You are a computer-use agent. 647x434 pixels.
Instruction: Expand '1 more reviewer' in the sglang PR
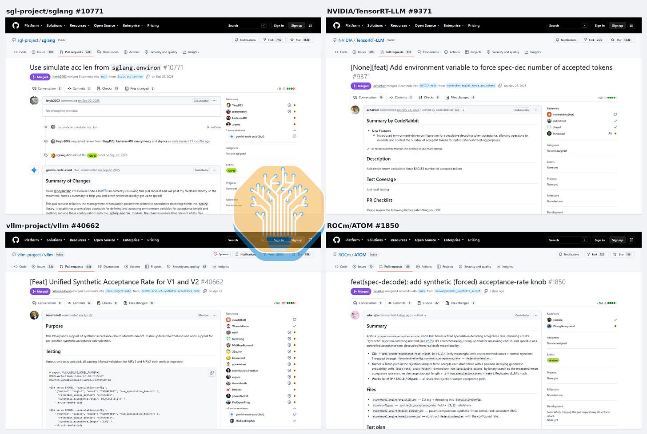coord(260,130)
